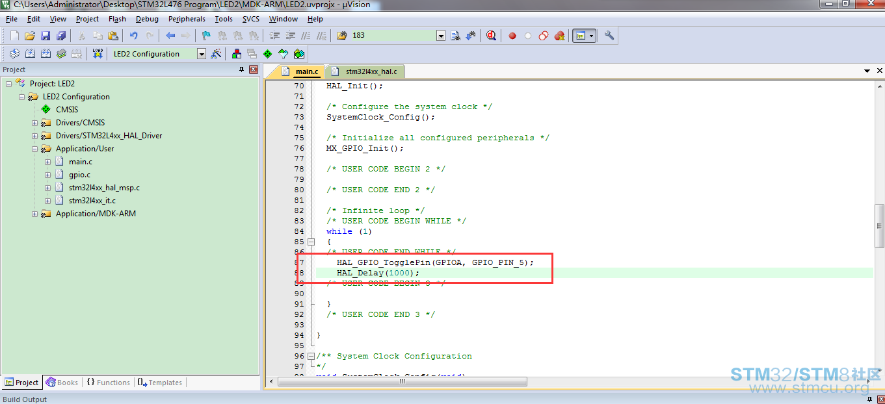Open the editor tab list arrow
This screenshot has width=885, height=404.
coord(867,71)
